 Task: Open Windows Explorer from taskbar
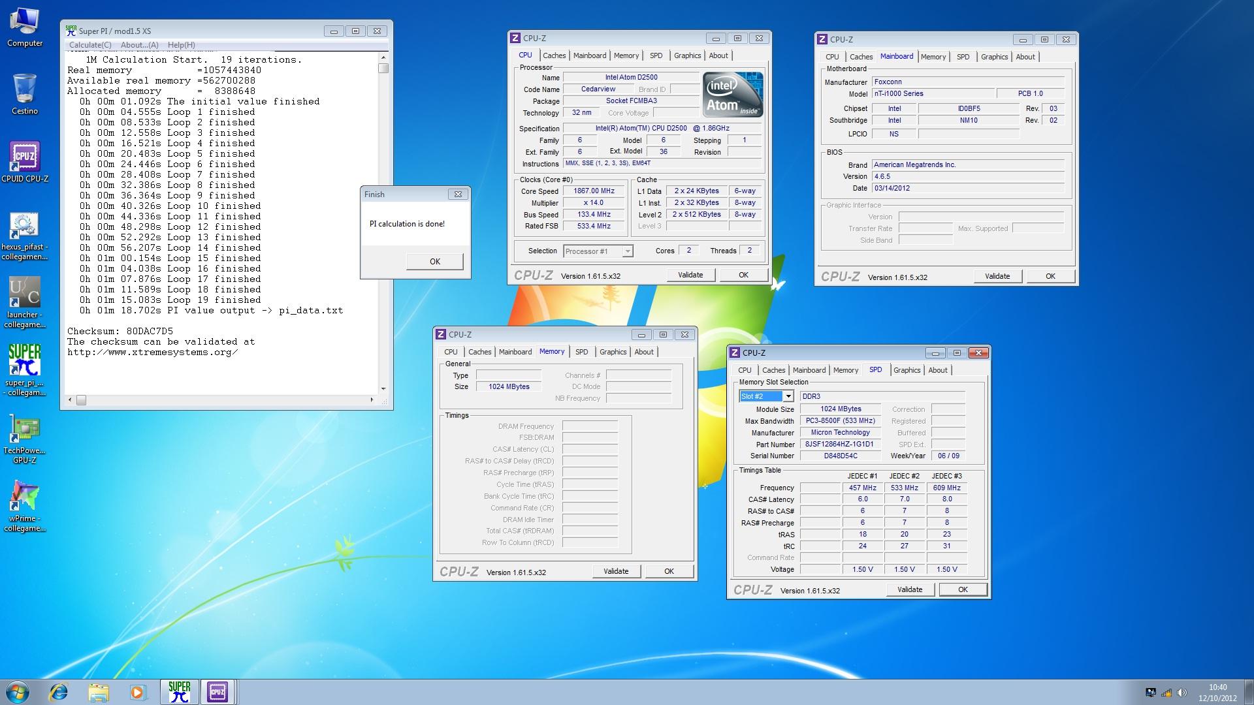pos(98,692)
